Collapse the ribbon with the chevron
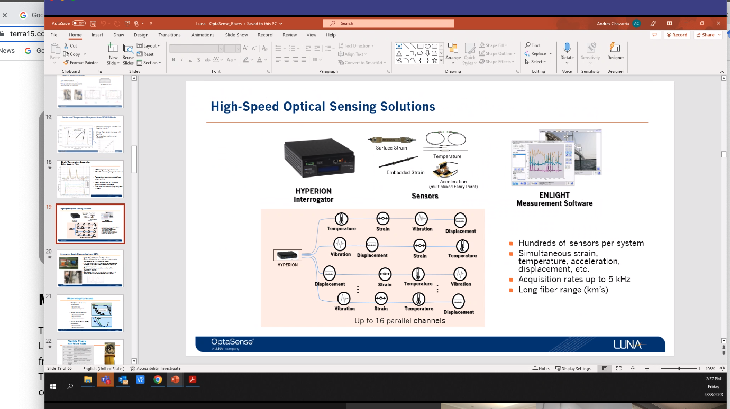730x409 pixels. coord(722,71)
